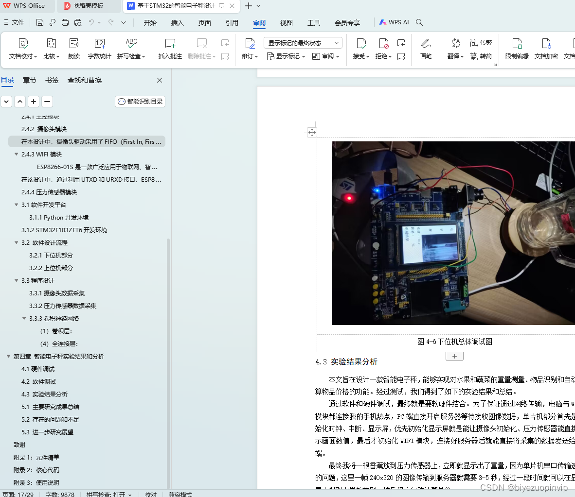Close the navigation pane

click(x=160, y=80)
